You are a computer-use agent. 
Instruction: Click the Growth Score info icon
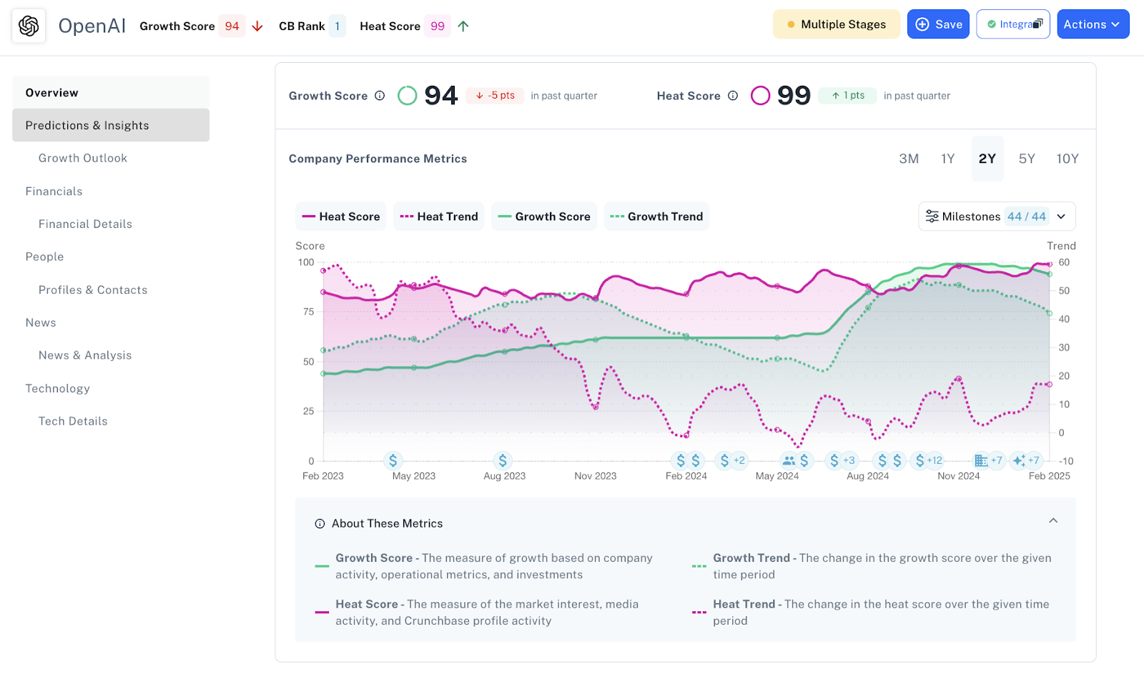[x=380, y=96]
